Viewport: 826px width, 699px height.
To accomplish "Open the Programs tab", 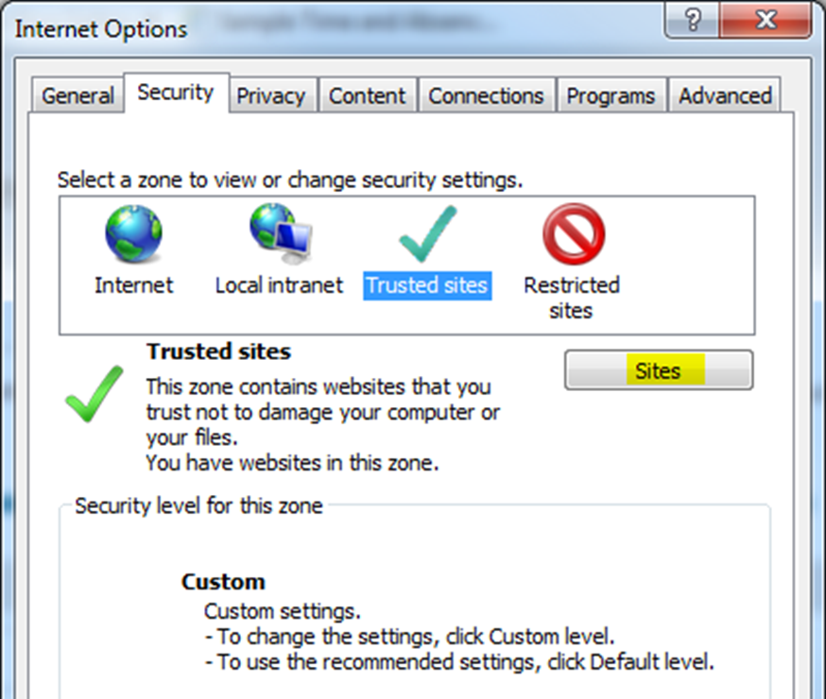I will tap(611, 95).
